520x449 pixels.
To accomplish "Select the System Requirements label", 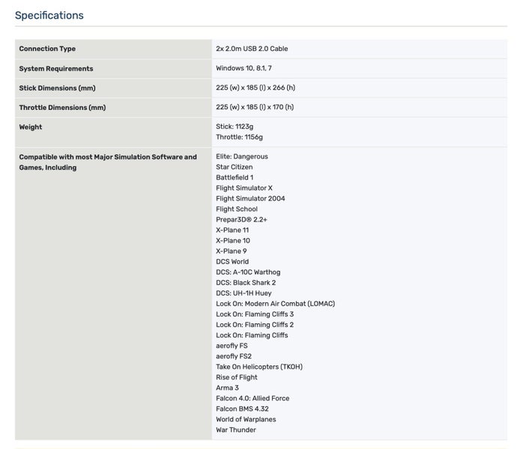I will (x=56, y=69).
